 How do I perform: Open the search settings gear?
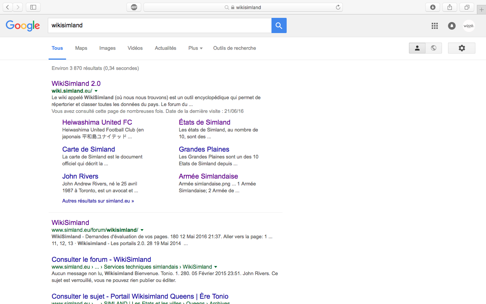click(461, 48)
